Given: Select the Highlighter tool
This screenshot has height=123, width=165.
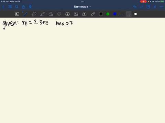Looking at the screenshot, I should (x=42, y=14).
